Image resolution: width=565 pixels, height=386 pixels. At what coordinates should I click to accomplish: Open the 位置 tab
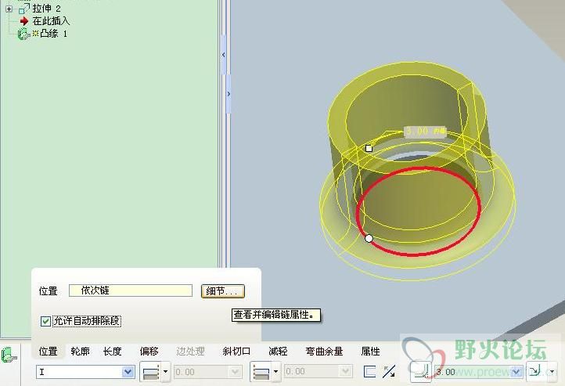click(x=48, y=351)
